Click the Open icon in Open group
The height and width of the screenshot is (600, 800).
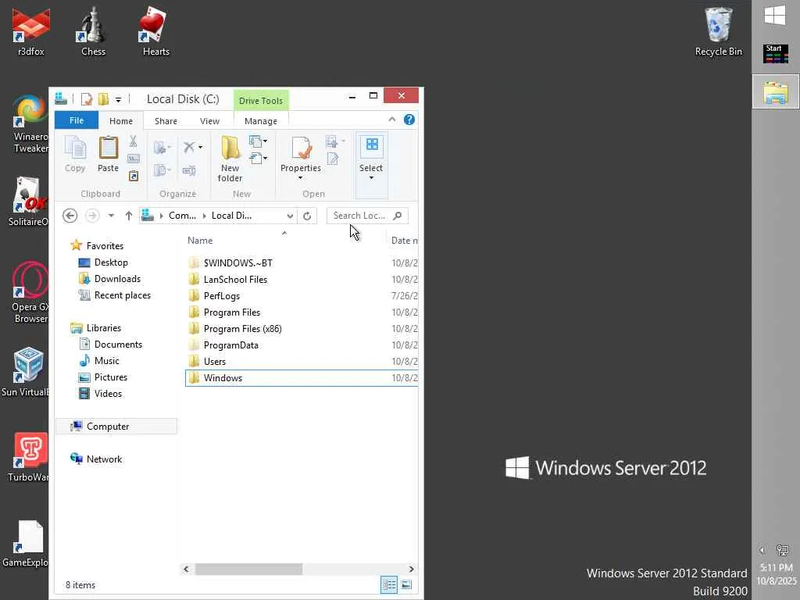[x=331, y=141]
